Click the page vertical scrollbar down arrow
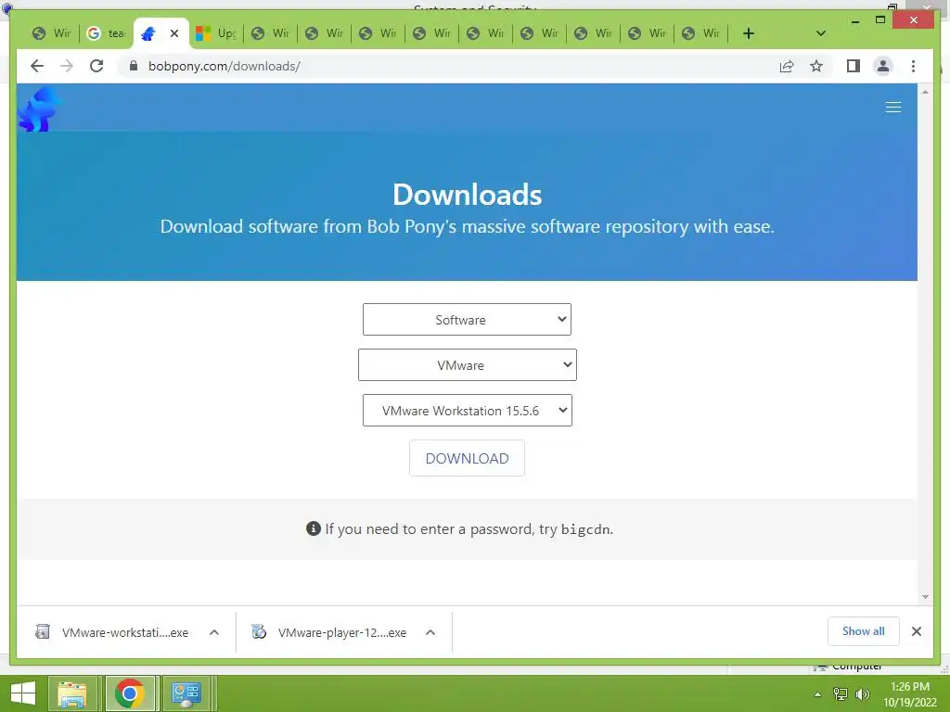This screenshot has width=950, height=712. [x=925, y=597]
